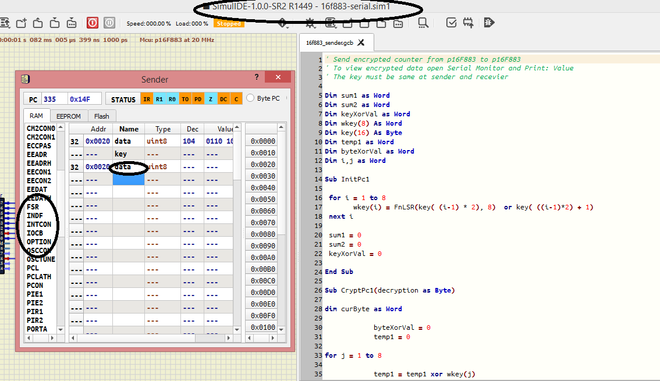This screenshot has height=381, width=660.
Task: Click the register list scrollbar up arrow
Action: pos(61,127)
